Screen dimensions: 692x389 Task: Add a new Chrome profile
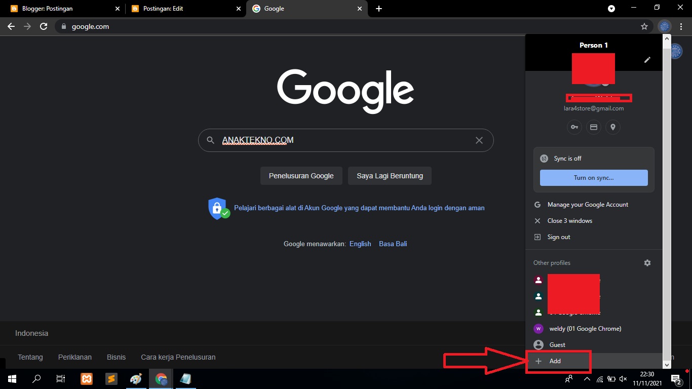(x=594, y=361)
